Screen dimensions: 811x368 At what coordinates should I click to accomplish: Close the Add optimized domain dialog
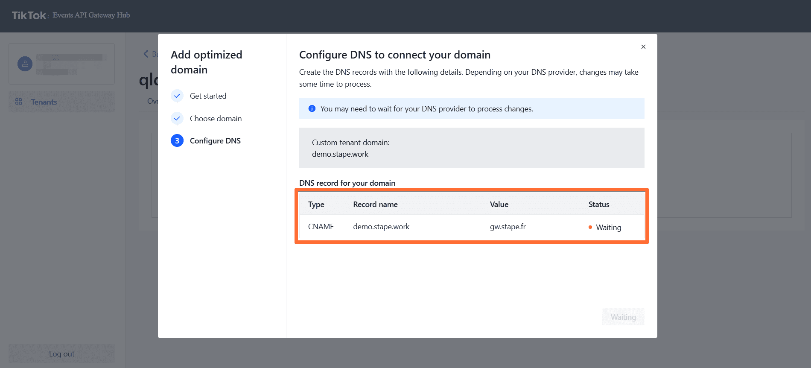643,47
